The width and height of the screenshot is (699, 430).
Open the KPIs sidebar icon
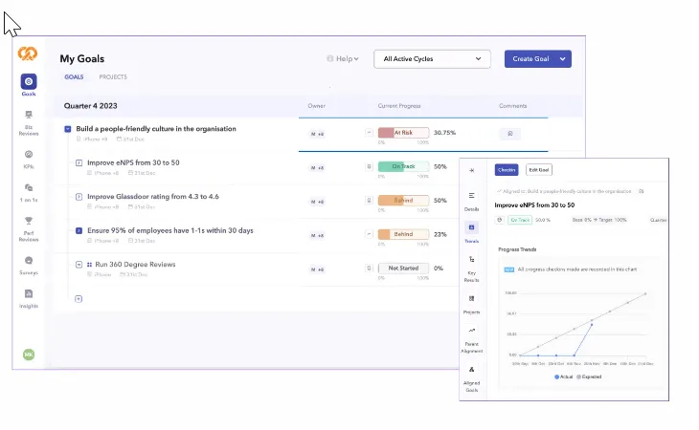(29, 154)
